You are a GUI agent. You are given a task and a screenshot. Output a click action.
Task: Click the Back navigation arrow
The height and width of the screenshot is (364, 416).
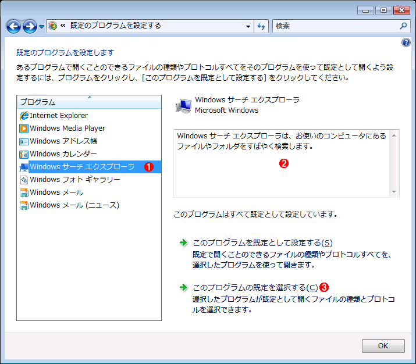coord(13,26)
